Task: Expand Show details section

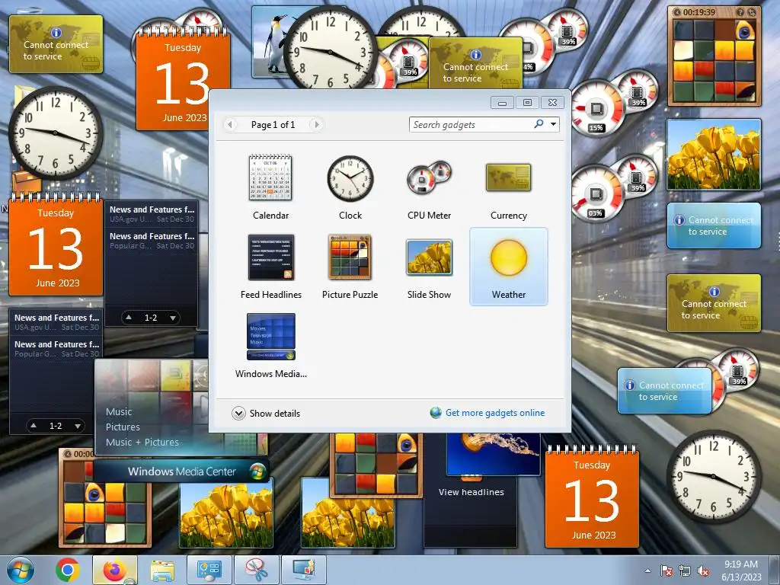Action: click(x=266, y=414)
